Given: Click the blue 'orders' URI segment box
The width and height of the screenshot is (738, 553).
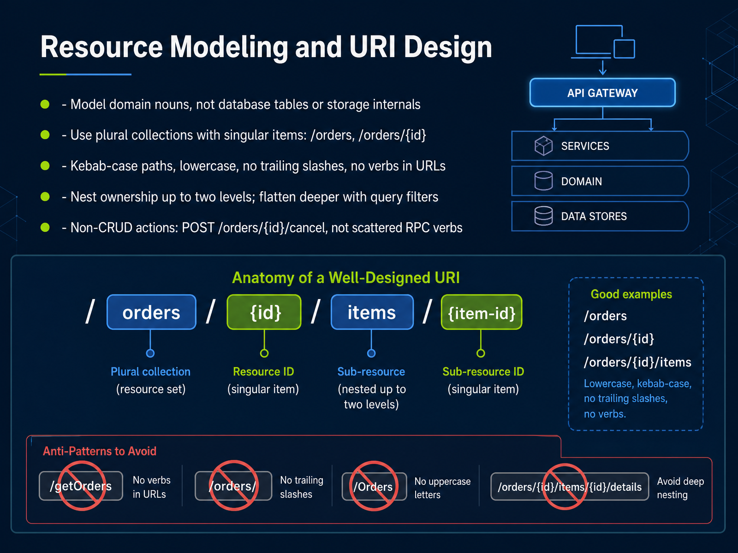Looking at the screenshot, I should (x=151, y=312).
